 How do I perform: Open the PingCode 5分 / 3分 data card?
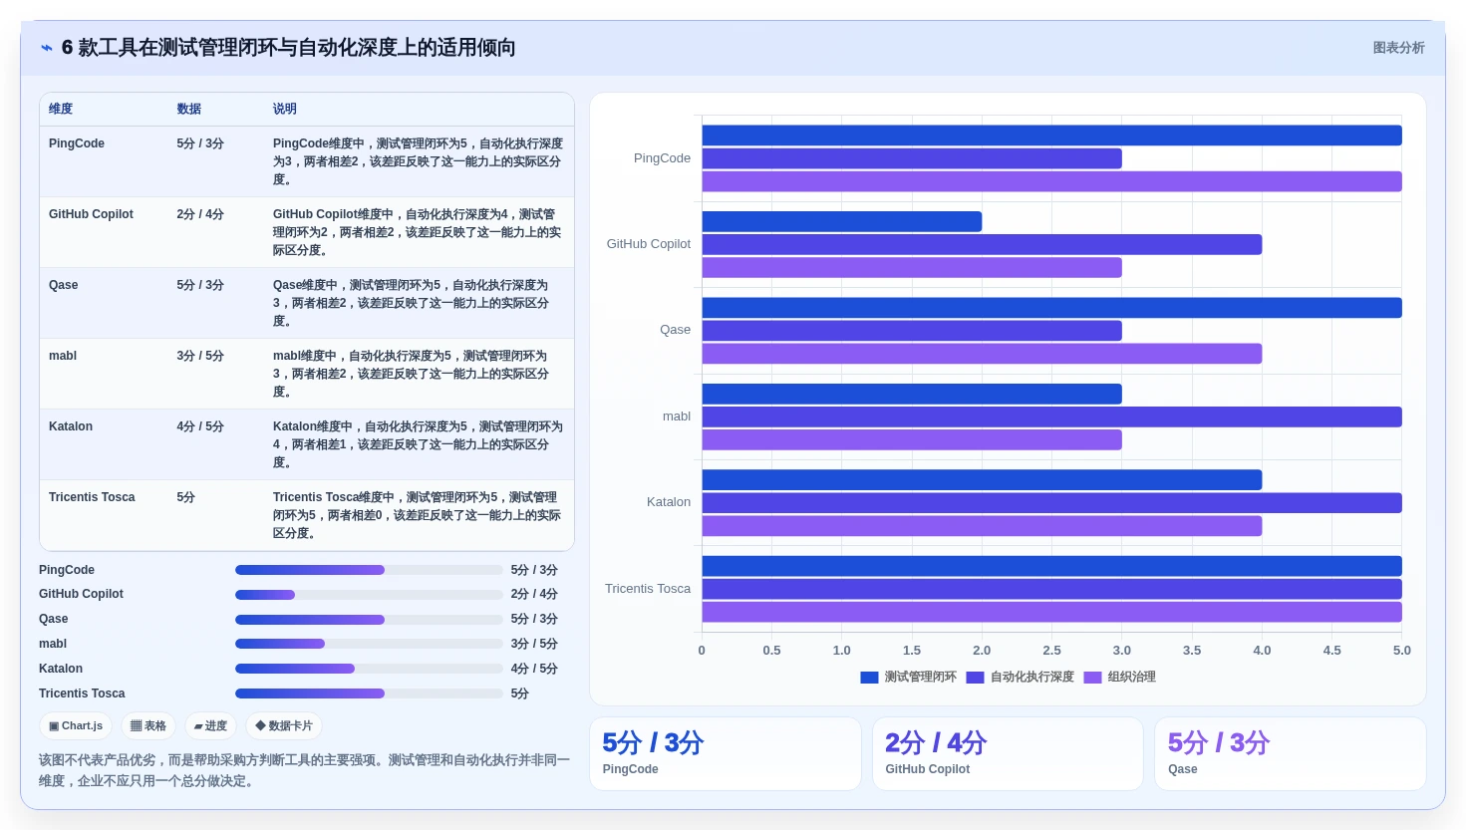[x=725, y=754]
